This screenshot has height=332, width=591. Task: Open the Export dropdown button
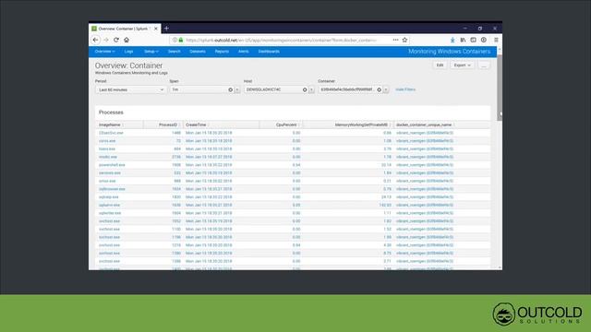point(462,65)
